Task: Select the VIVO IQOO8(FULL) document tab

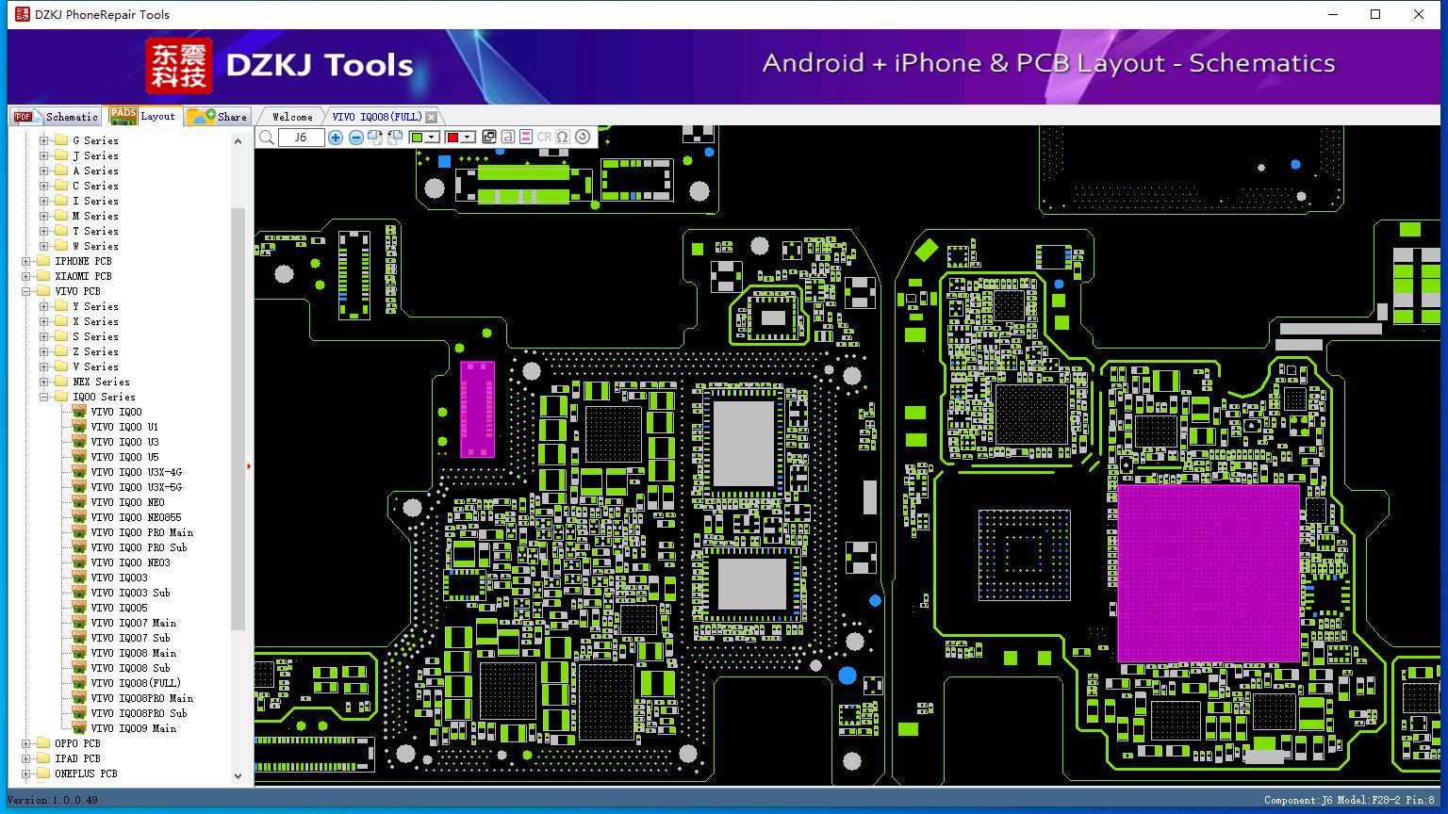Action: tap(377, 117)
